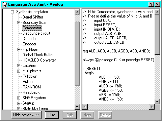This screenshot has width=162, height=121.
Task: Choose the HEX2LED Converter template
Action: (39, 60)
